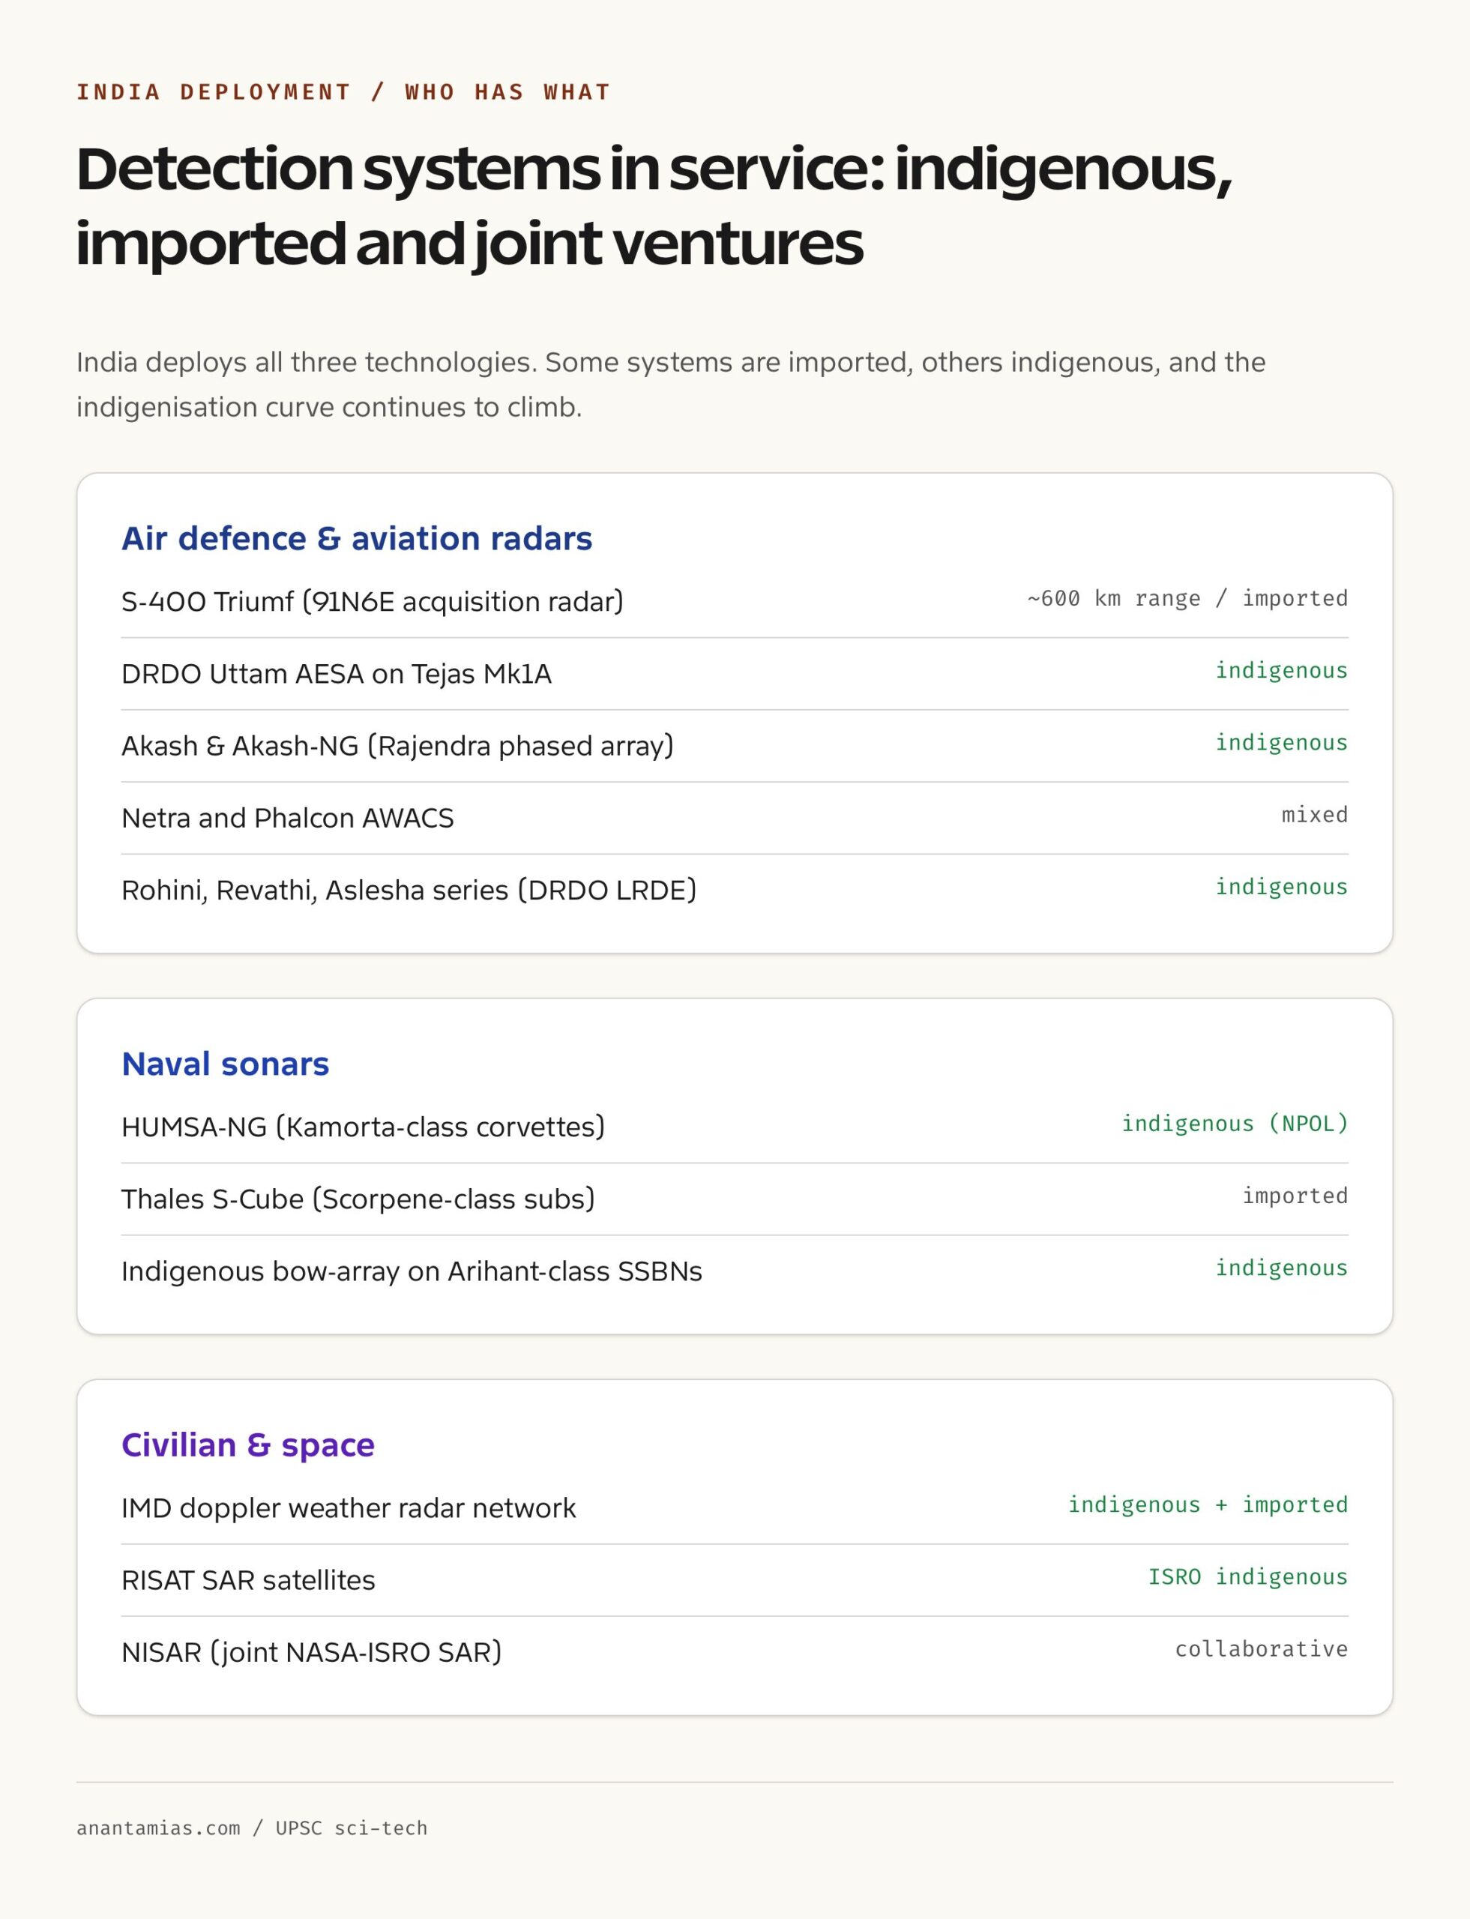Select 'NISAR (joint NASA-ISRO SAR)' row text
The height and width of the screenshot is (1919, 1470).
pyautogui.click(x=312, y=1652)
